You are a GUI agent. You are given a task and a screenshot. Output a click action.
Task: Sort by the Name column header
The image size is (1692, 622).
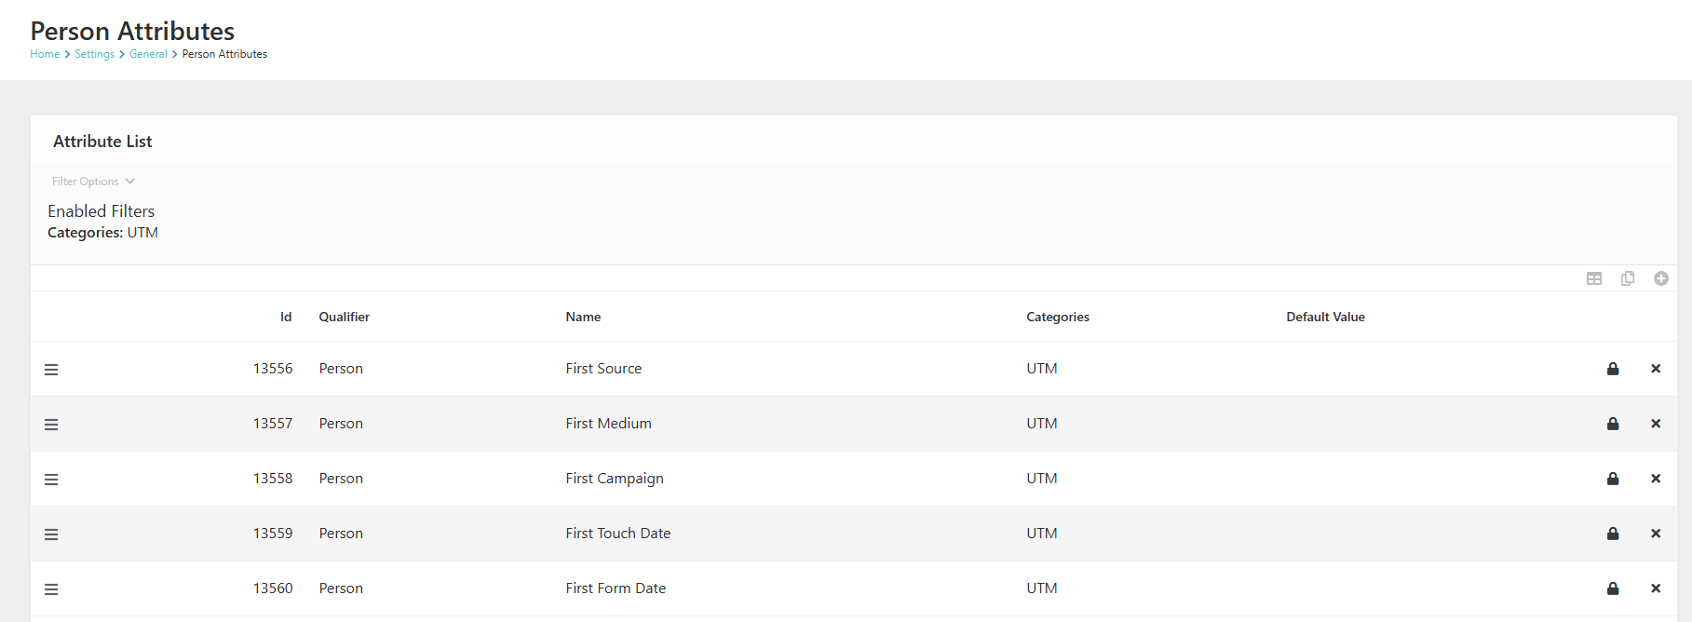583,317
